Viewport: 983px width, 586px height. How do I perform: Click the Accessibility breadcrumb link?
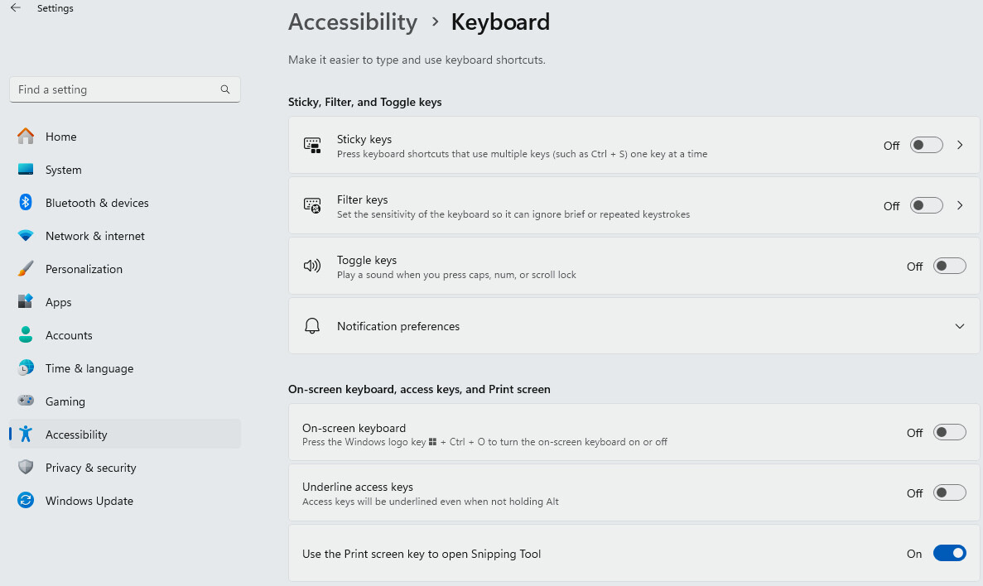coord(353,22)
